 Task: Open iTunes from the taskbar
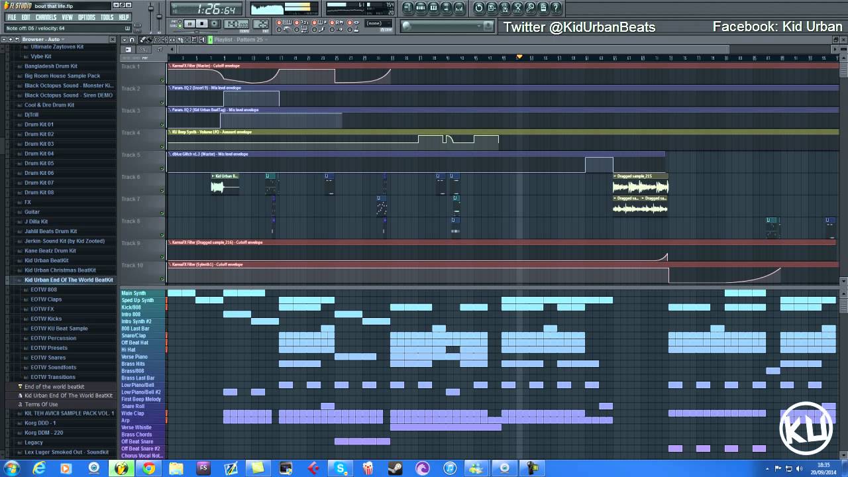(450, 468)
